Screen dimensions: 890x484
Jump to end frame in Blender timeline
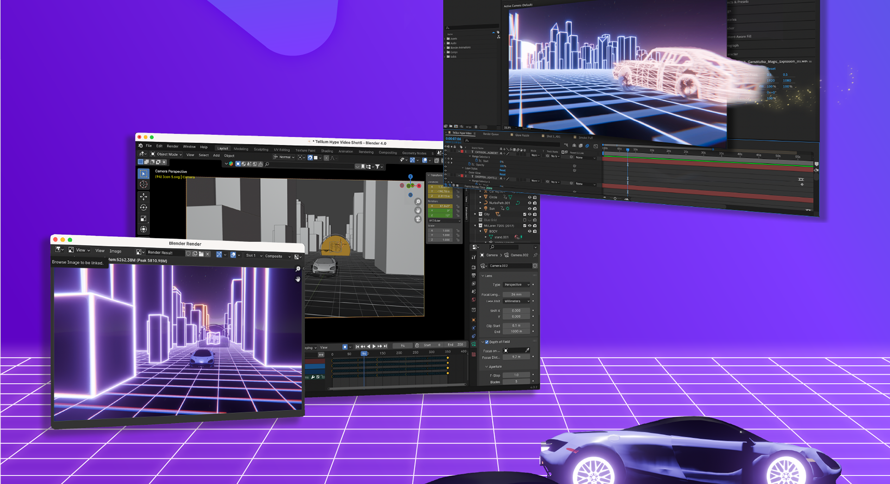tap(385, 346)
